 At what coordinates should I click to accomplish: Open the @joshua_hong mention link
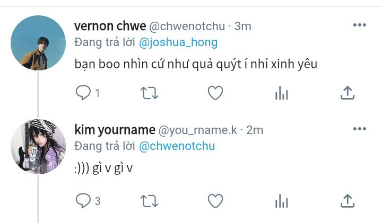pos(178,42)
